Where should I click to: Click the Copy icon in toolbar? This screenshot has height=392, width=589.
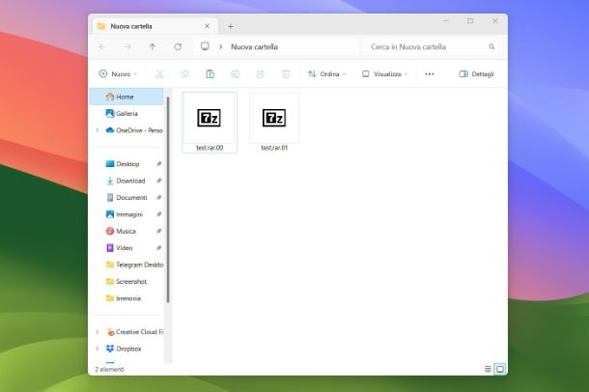184,74
